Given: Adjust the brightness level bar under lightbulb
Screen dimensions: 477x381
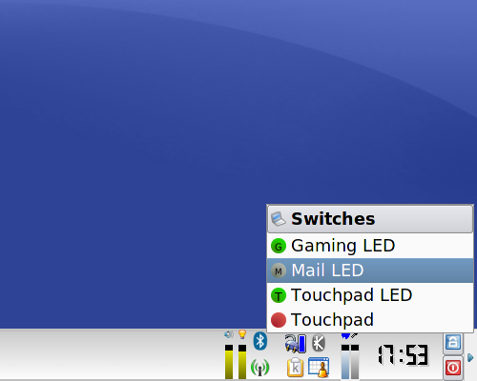Looking at the screenshot, I should coord(242,362).
